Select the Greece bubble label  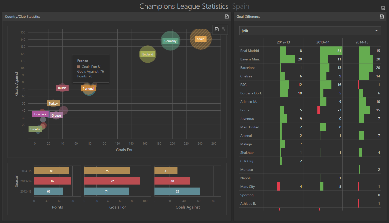click(56, 116)
